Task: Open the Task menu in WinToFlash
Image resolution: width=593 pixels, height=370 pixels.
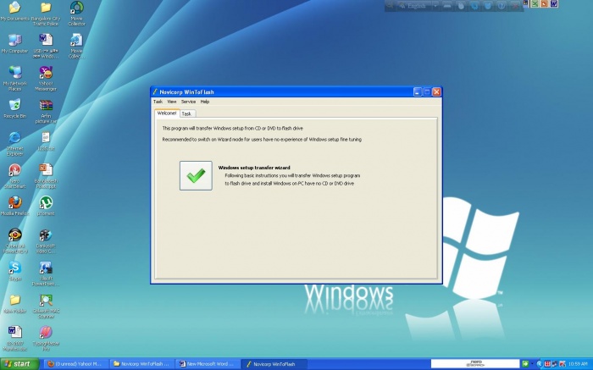Action: (x=158, y=102)
